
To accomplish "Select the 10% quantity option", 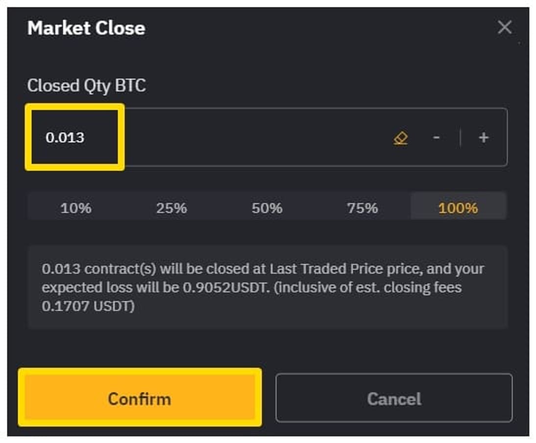I will (75, 208).
